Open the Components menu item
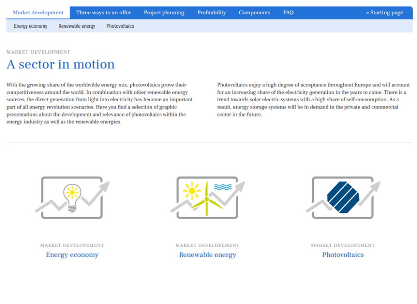Viewport: 417px width, 304px height. coord(254,13)
